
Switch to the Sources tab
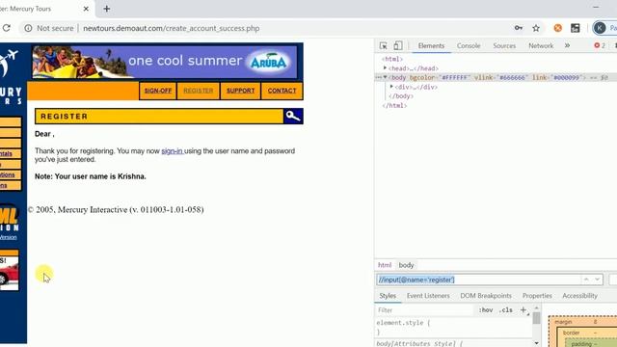click(x=504, y=45)
